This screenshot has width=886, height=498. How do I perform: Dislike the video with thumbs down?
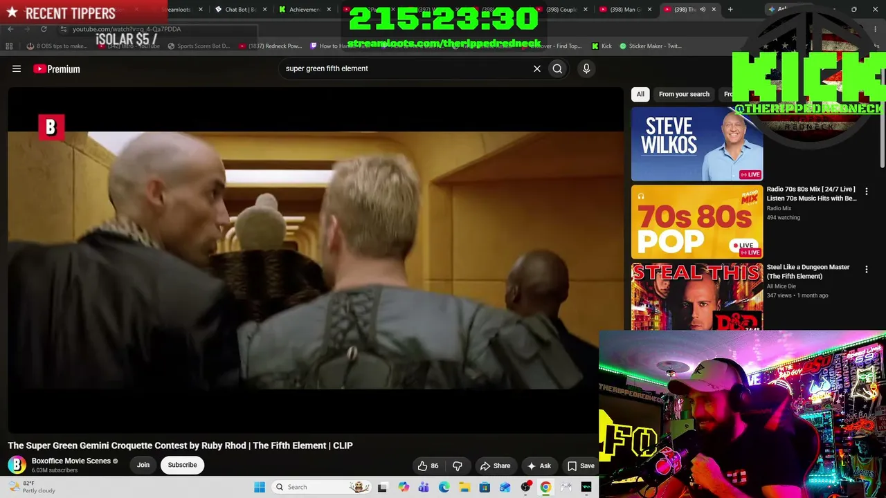pyautogui.click(x=458, y=465)
